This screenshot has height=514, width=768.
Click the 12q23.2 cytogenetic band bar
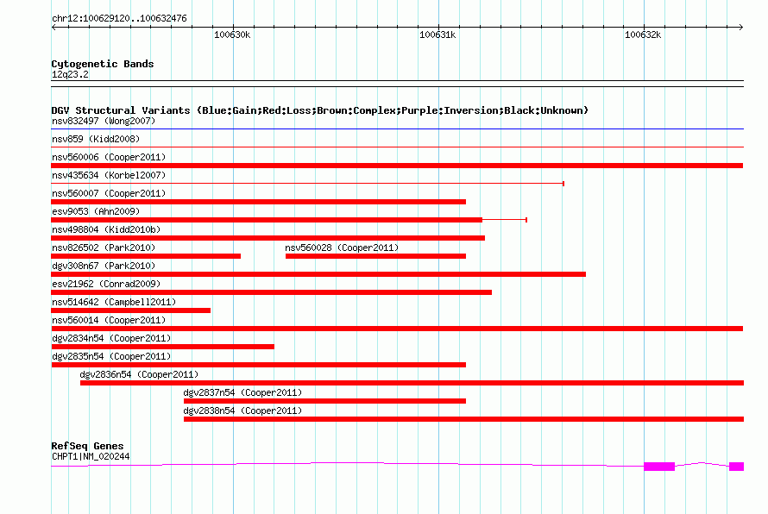(397, 84)
